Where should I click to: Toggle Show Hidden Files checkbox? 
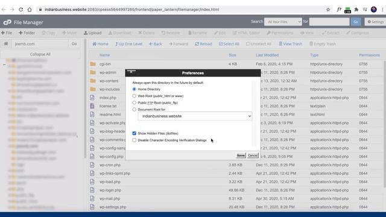coord(134,133)
